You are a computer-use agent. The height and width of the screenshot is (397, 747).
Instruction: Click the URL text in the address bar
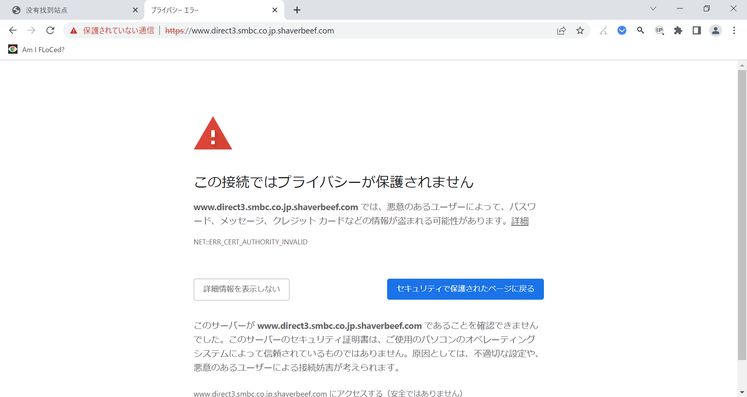pos(249,31)
